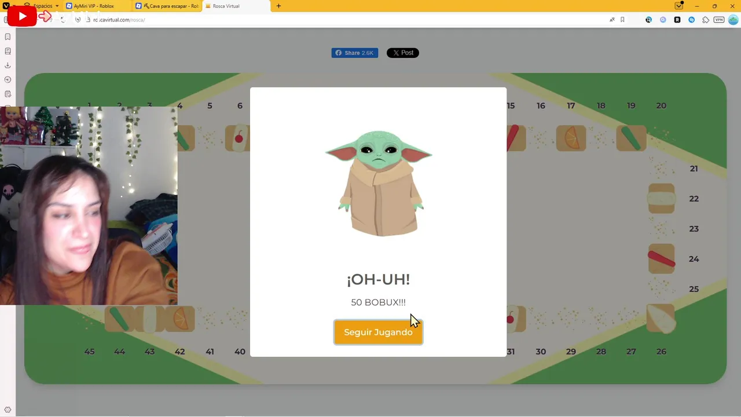Click the number 23 label
The height and width of the screenshot is (417, 741).
(x=694, y=229)
